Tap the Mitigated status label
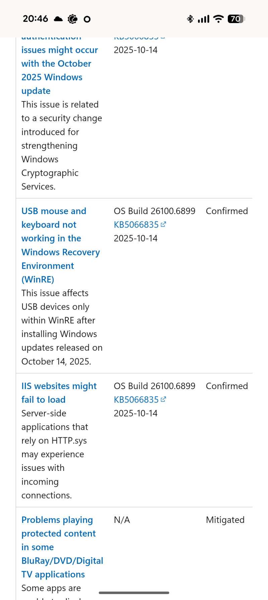268x600 pixels. click(x=225, y=520)
